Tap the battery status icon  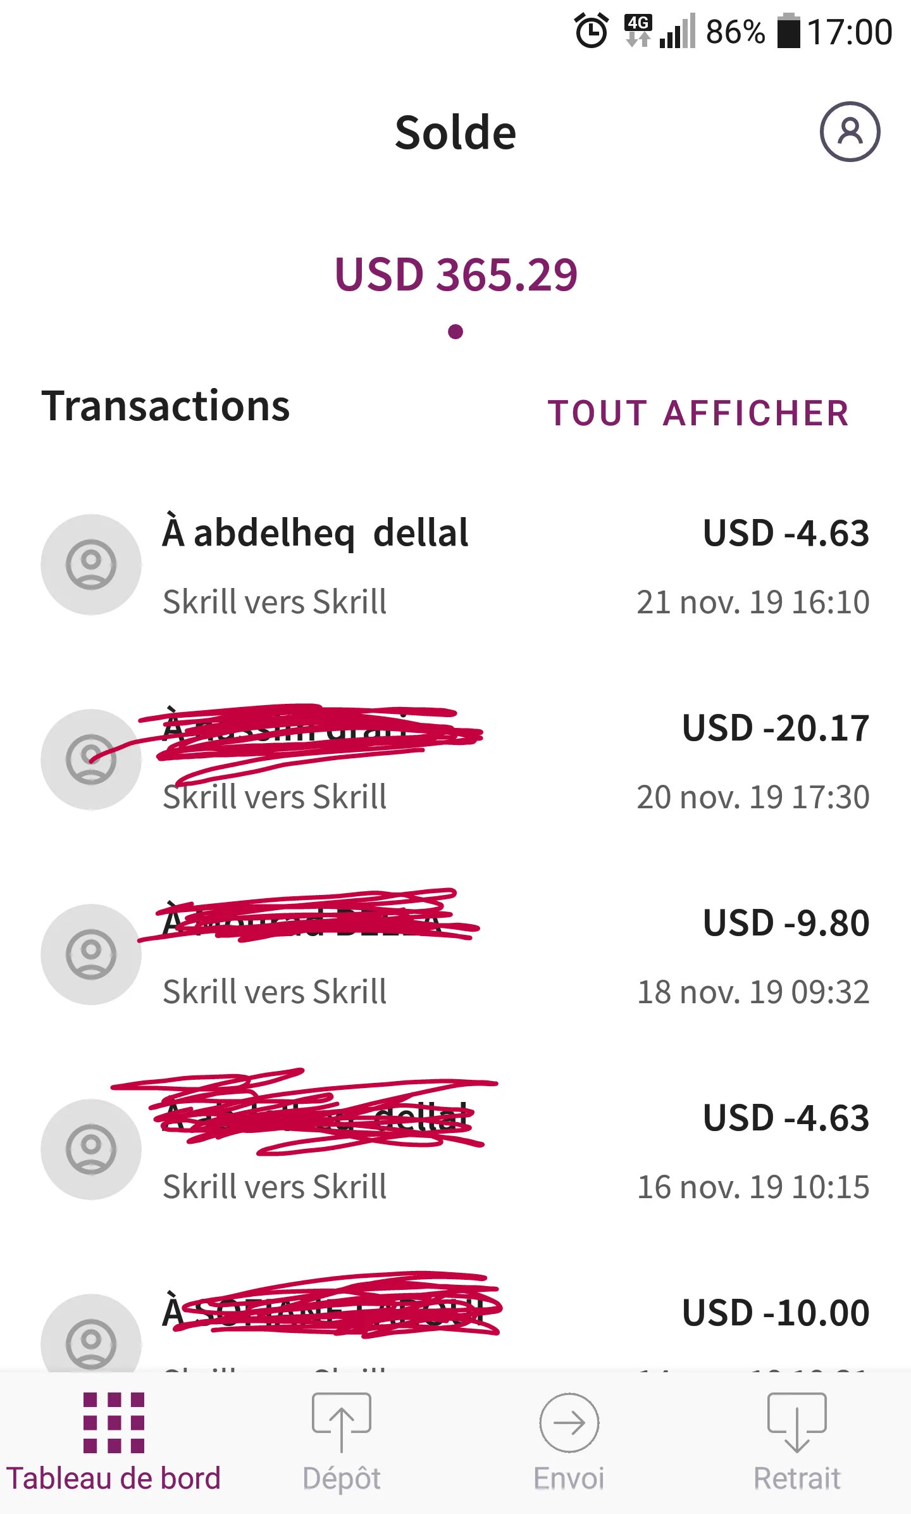tap(788, 32)
